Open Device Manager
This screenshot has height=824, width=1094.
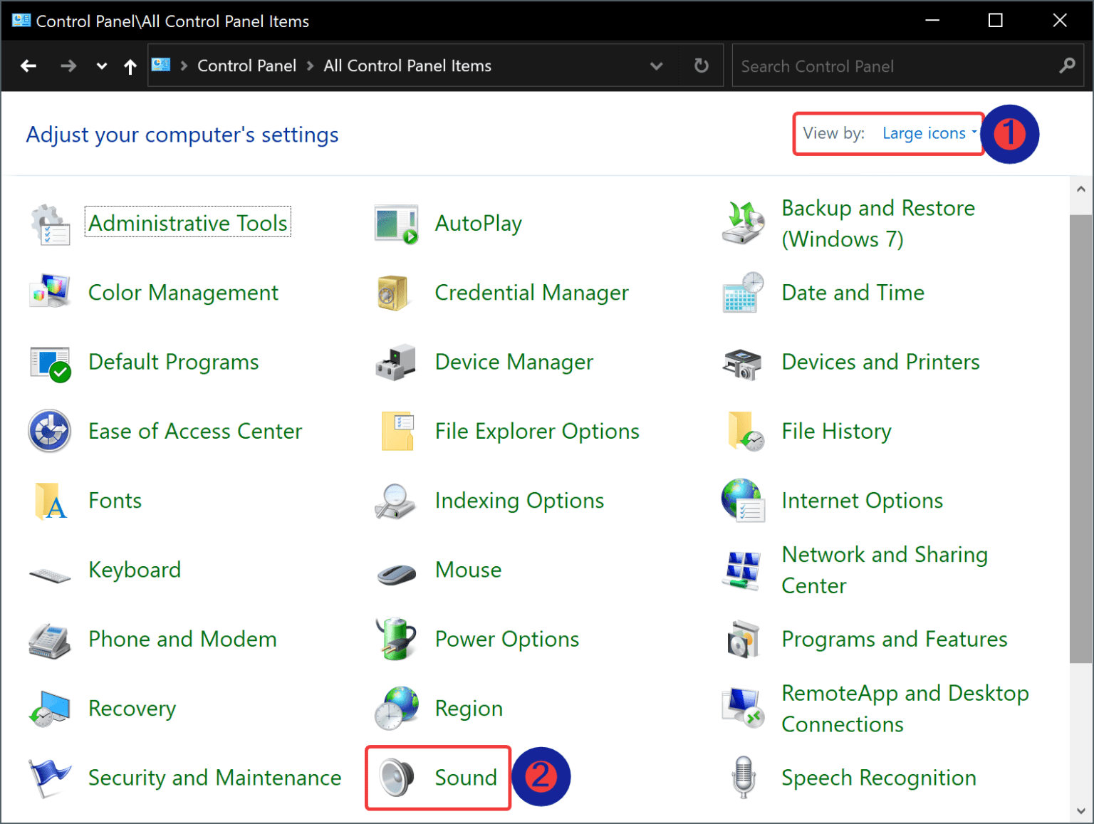pyautogui.click(x=514, y=362)
